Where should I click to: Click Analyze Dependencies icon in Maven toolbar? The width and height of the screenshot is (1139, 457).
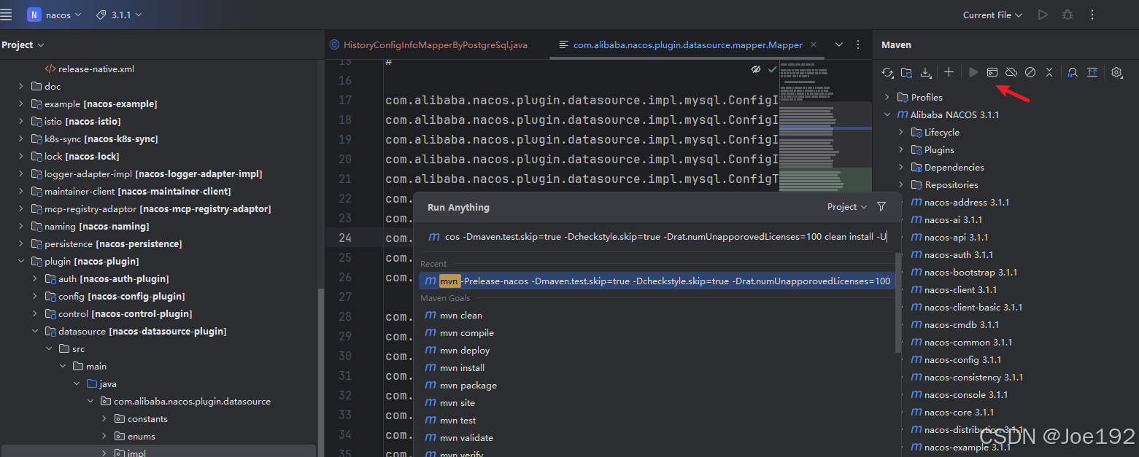click(x=1073, y=72)
